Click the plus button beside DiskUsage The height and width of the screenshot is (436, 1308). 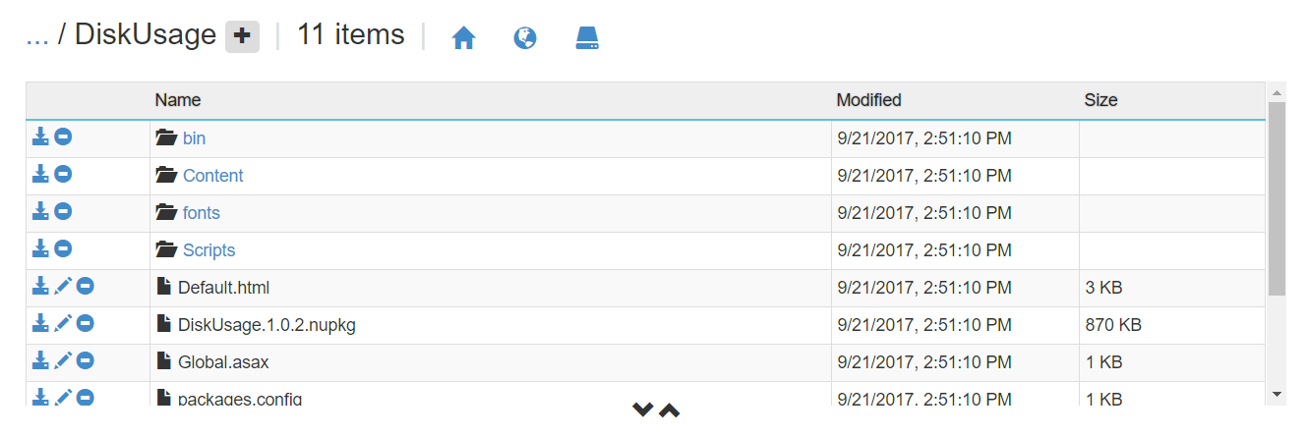242,36
